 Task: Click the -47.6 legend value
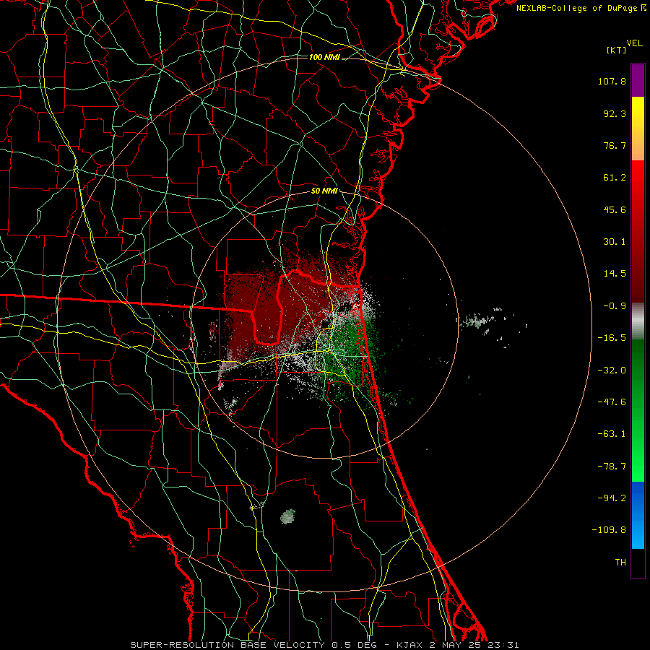point(612,402)
